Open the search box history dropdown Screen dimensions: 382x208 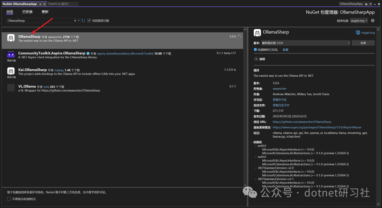(x=79, y=21)
